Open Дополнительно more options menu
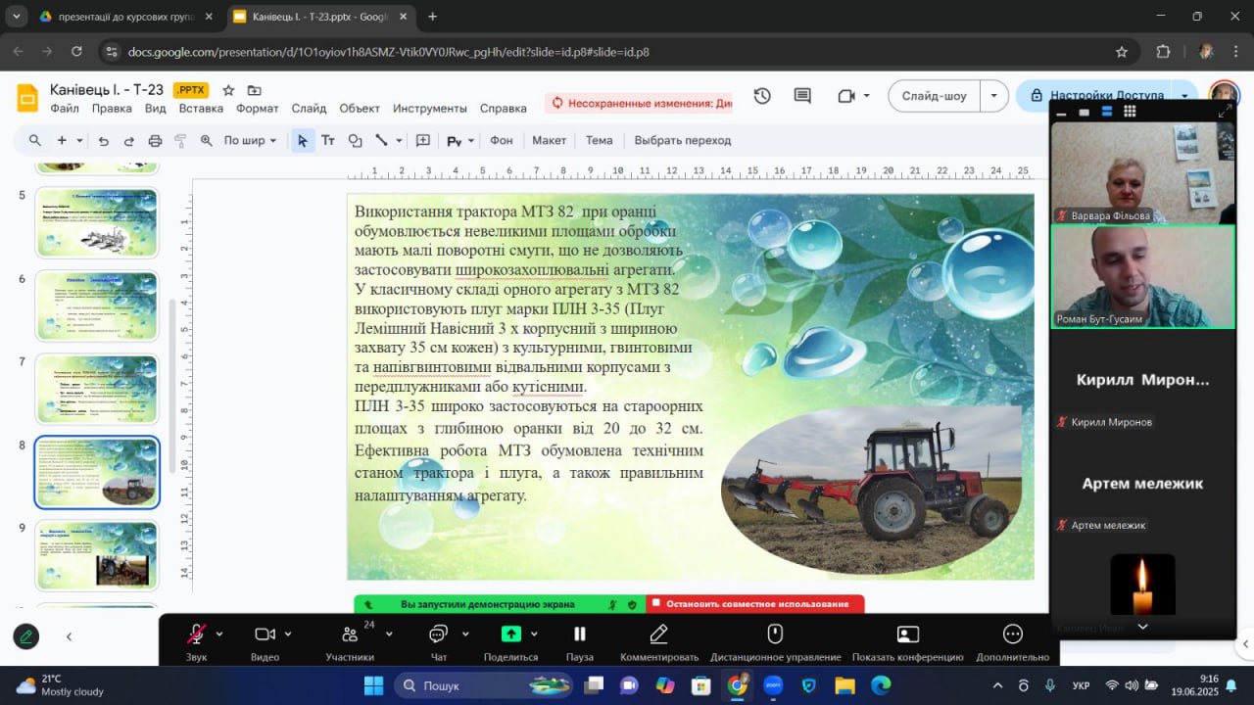This screenshot has height=705, width=1254. 1012,640
